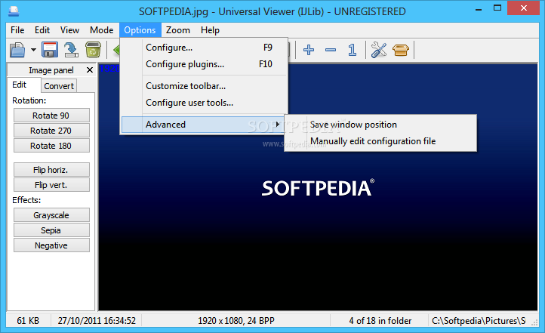The image size is (545, 333).
Task: Click the 61 KB status bar entry
Action: (x=28, y=320)
